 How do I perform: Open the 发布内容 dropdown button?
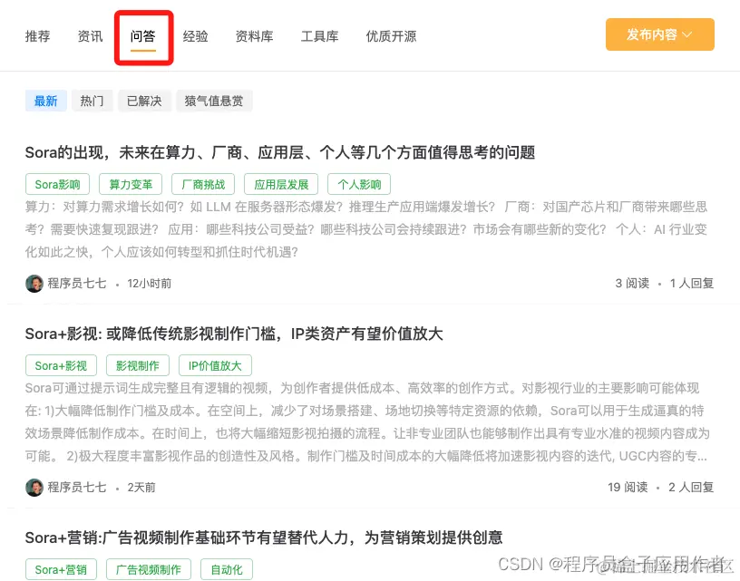660,34
